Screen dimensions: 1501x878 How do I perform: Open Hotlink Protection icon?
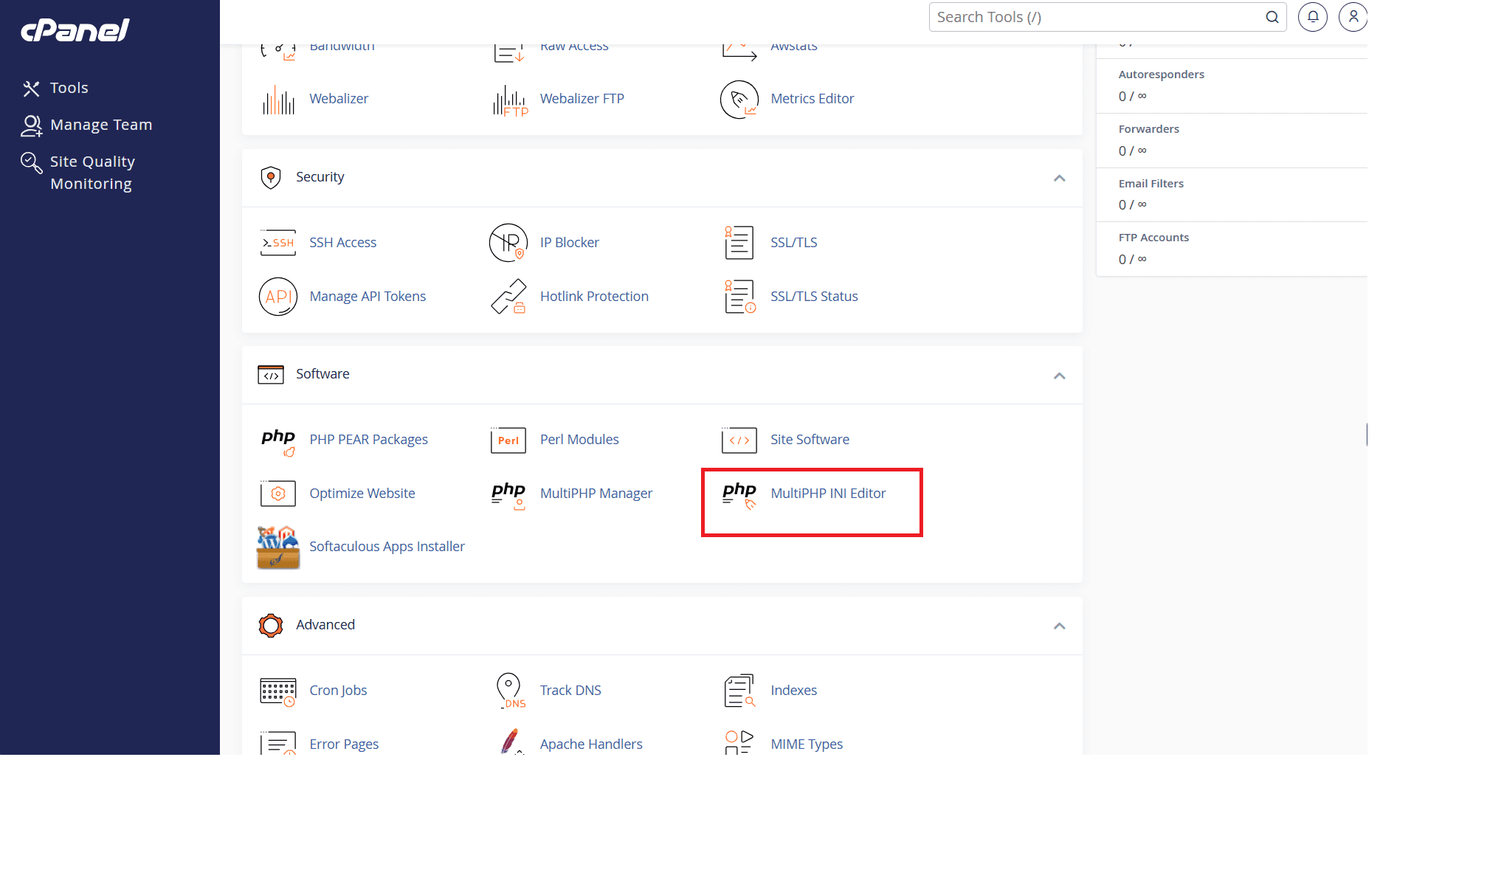pyautogui.click(x=508, y=297)
